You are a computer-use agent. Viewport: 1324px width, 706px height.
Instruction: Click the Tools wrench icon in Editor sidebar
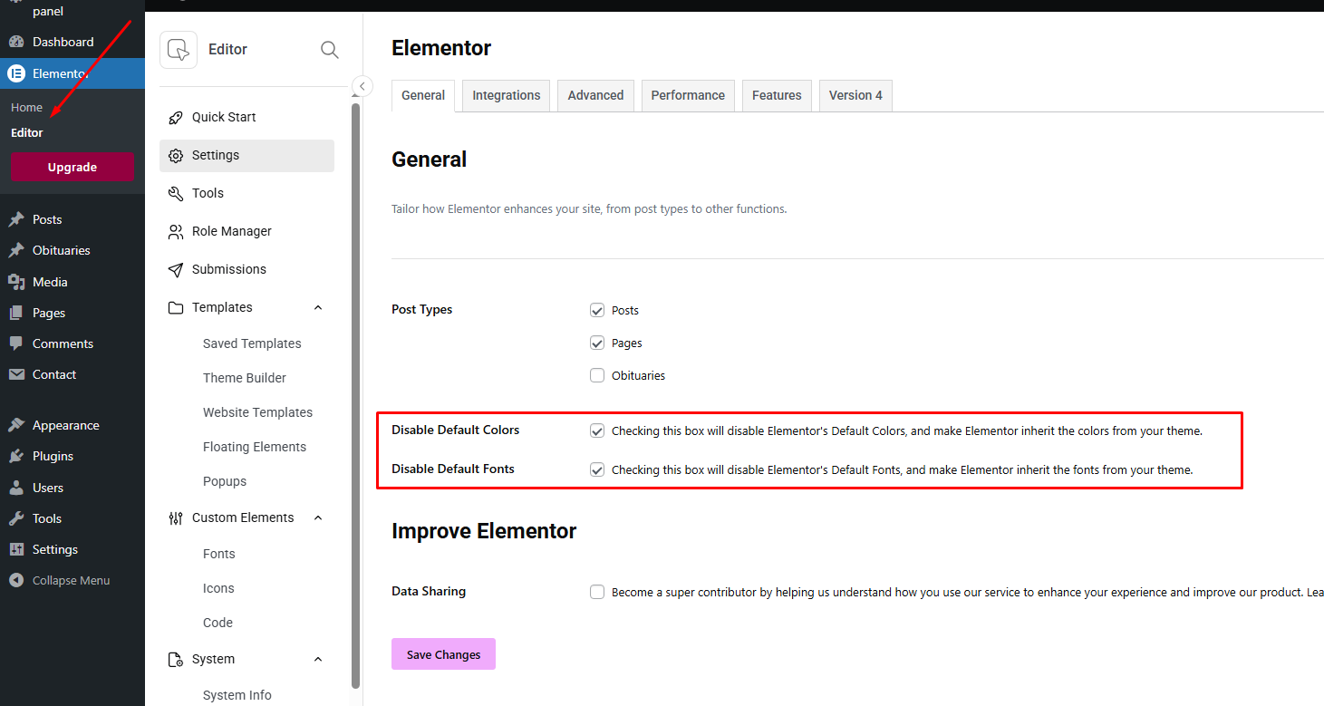176,193
